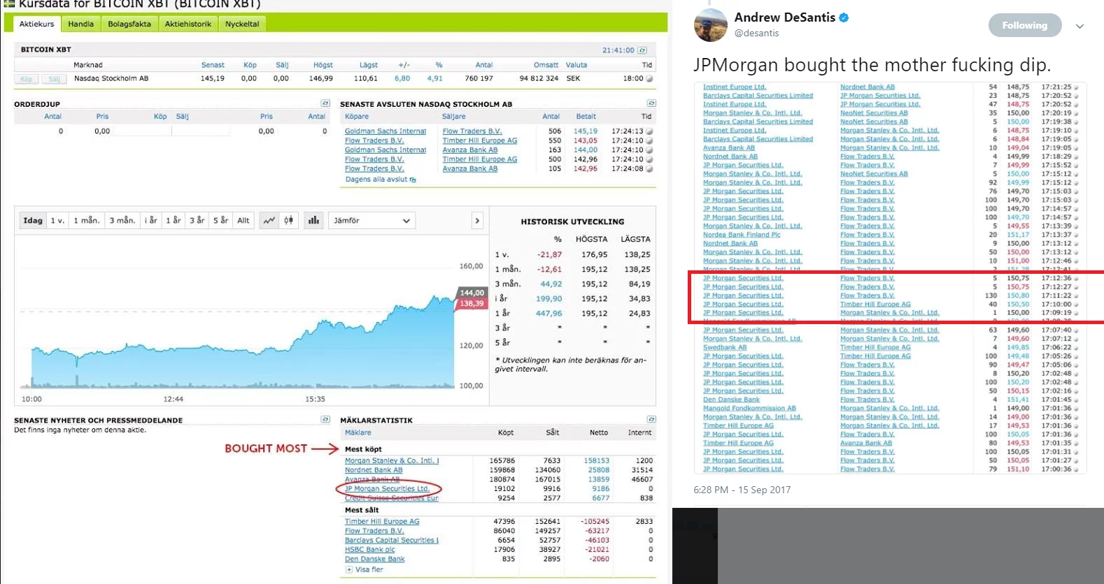Set chart range to 3 år
1104x584 pixels.
pyautogui.click(x=197, y=221)
